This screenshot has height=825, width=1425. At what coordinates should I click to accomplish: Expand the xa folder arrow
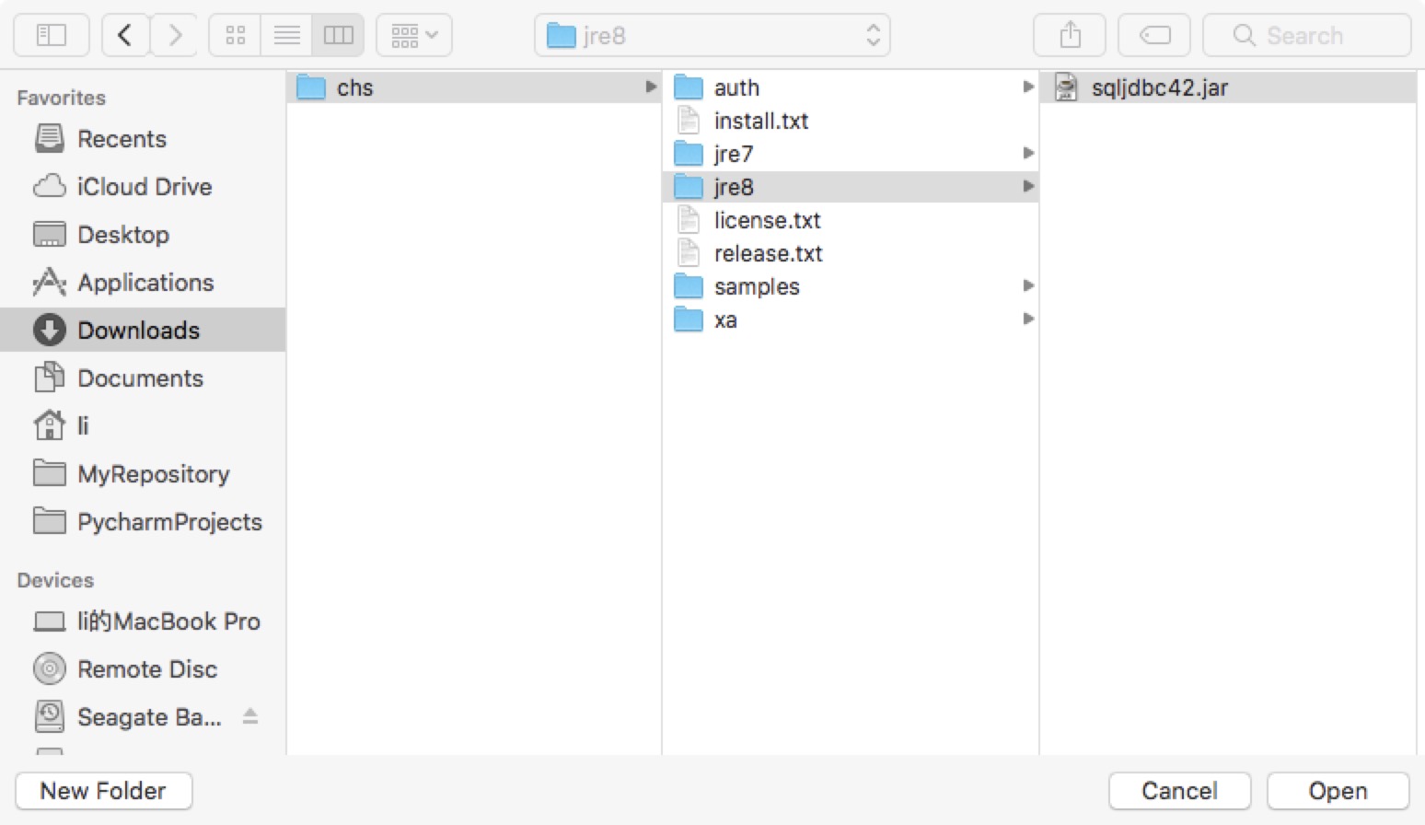(1028, 319)
